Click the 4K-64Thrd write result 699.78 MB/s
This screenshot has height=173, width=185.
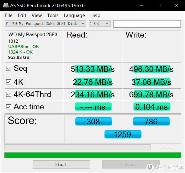click(151, 95)
